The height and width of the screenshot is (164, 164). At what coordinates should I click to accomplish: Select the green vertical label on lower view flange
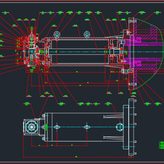pyautogui.click(x=46, y=127)
